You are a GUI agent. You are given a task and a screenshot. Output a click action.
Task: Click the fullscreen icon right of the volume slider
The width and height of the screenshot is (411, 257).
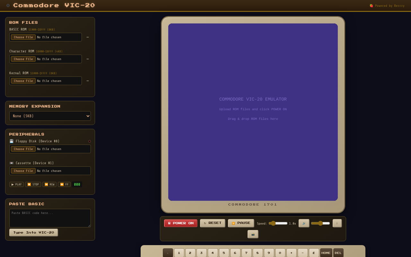(337, 223)
